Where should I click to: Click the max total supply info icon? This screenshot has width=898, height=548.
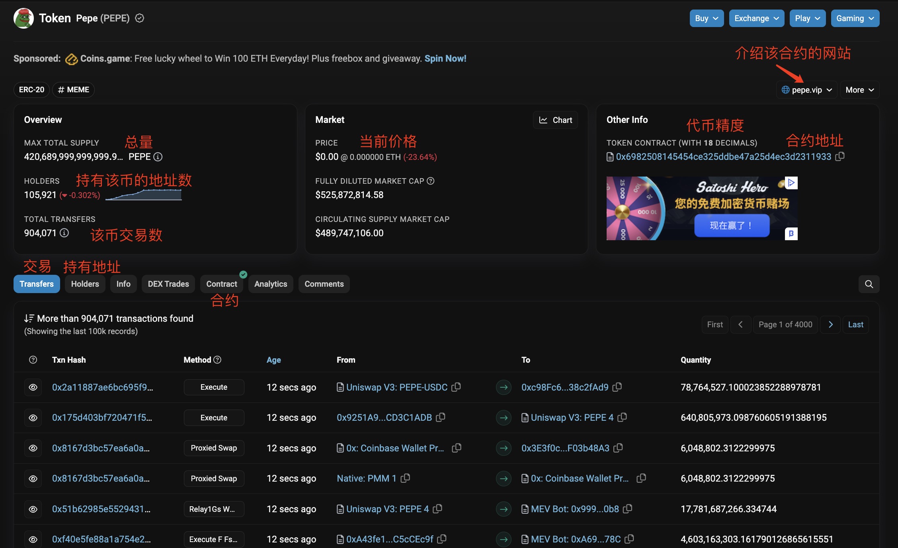[158, 157]
